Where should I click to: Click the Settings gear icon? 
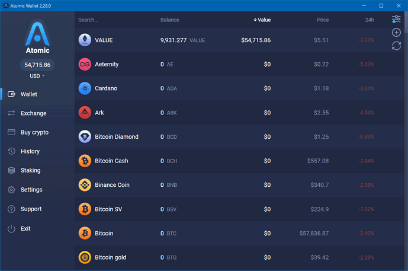tap(11, 190)
